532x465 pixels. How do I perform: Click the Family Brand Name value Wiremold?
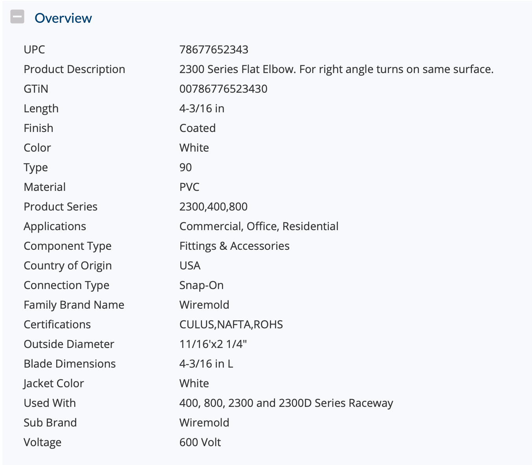(204, 305)
